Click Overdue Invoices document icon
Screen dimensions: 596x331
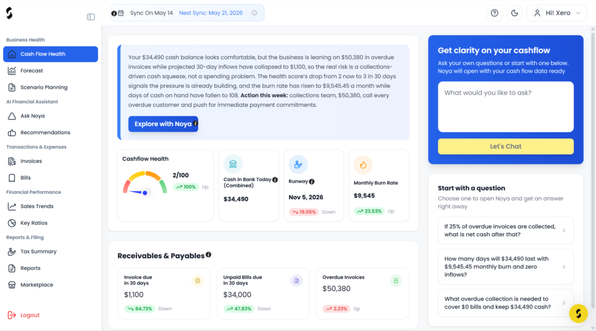(x=396, y=281)
